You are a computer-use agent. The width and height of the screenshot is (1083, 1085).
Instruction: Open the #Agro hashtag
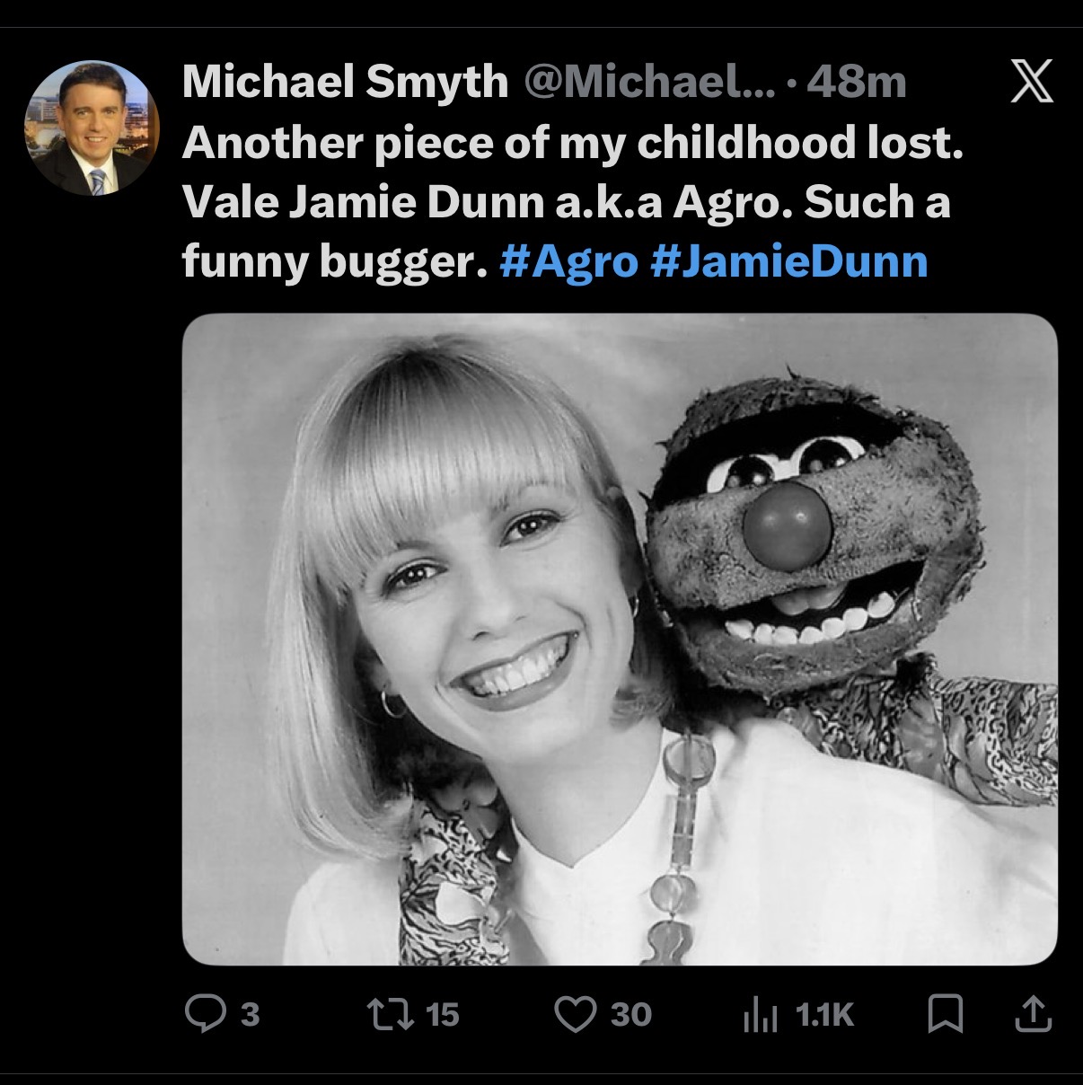[568, 260]
